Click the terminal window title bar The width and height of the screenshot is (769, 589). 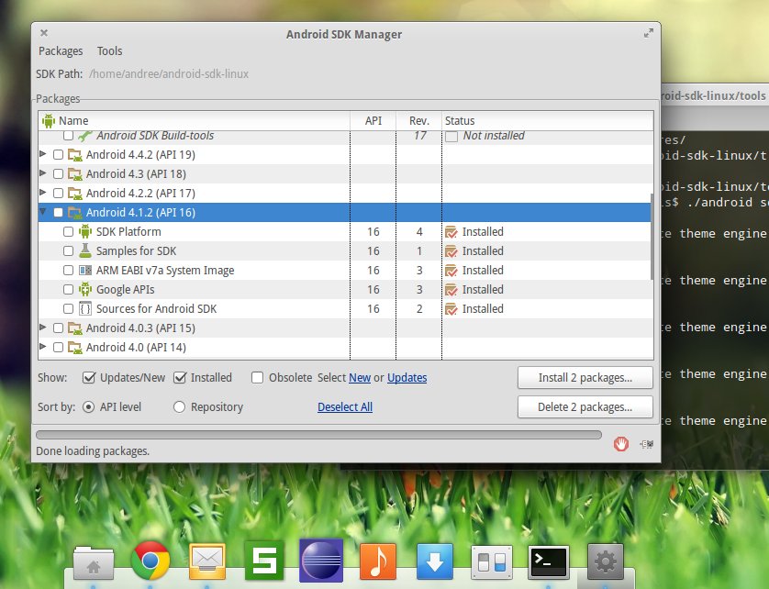click(x=715, y=95)
